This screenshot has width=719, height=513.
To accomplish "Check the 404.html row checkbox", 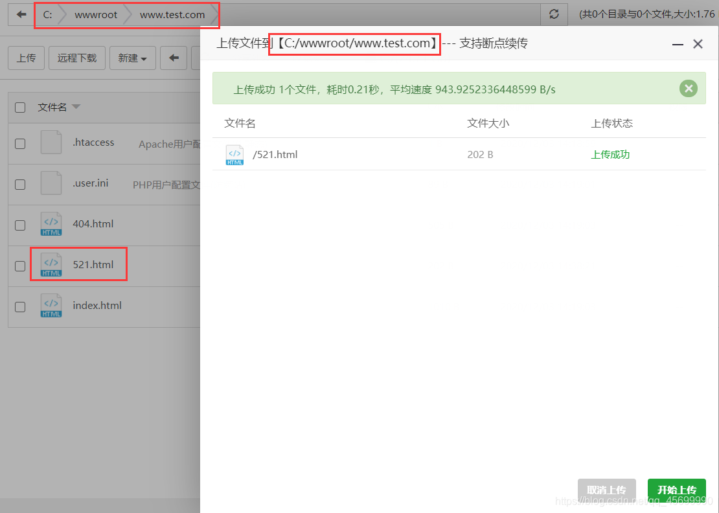I will coord(20,225).
